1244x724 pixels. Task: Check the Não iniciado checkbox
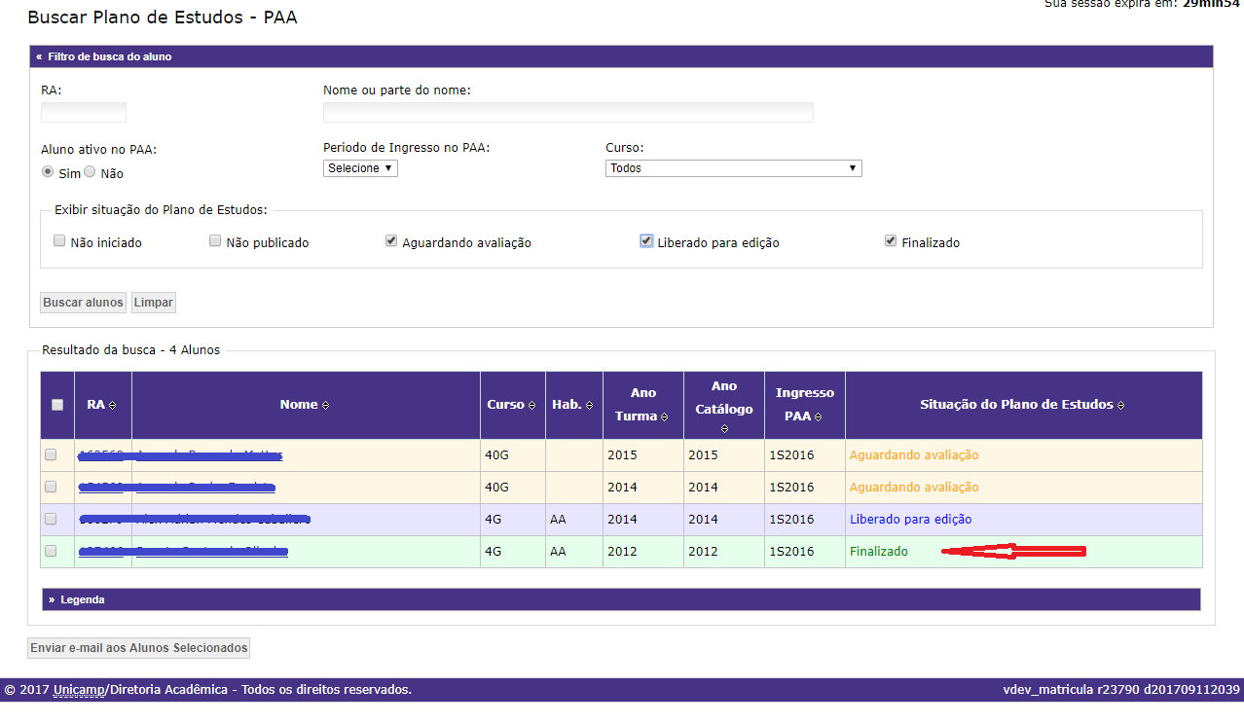pos(59,241)
